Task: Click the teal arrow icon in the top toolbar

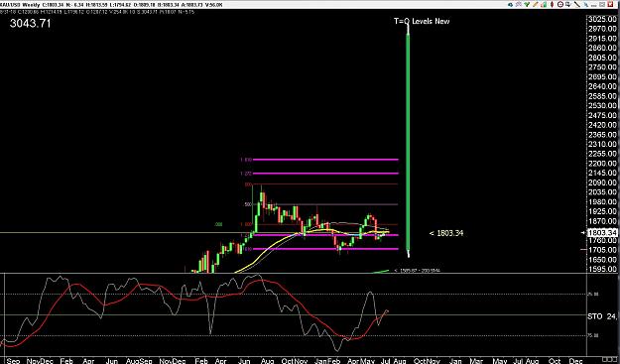Action: pos(511,4)
